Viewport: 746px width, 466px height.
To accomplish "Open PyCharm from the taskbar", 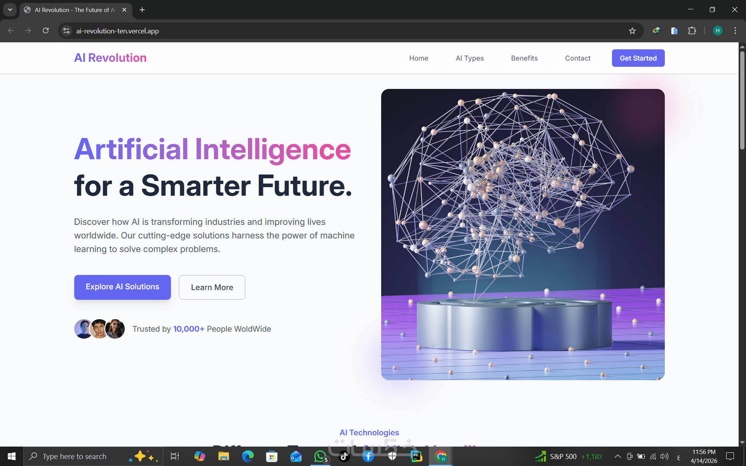I will click(417, 456).
